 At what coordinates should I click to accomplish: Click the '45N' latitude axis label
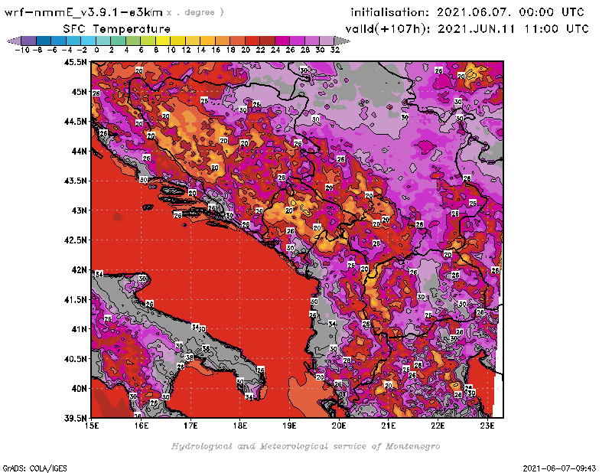80,92
